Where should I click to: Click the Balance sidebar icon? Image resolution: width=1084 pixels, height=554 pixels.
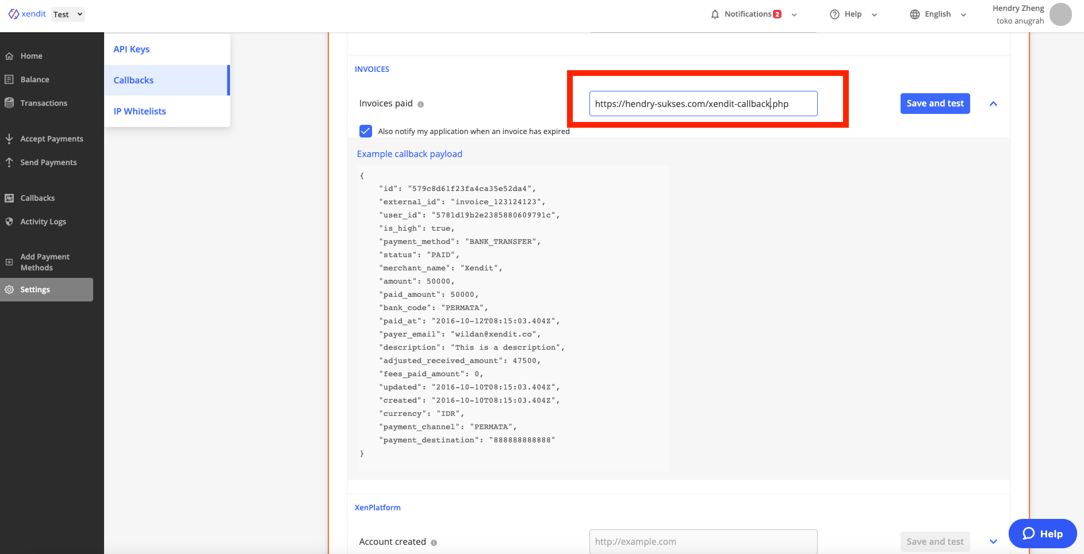tap(9, 79)
